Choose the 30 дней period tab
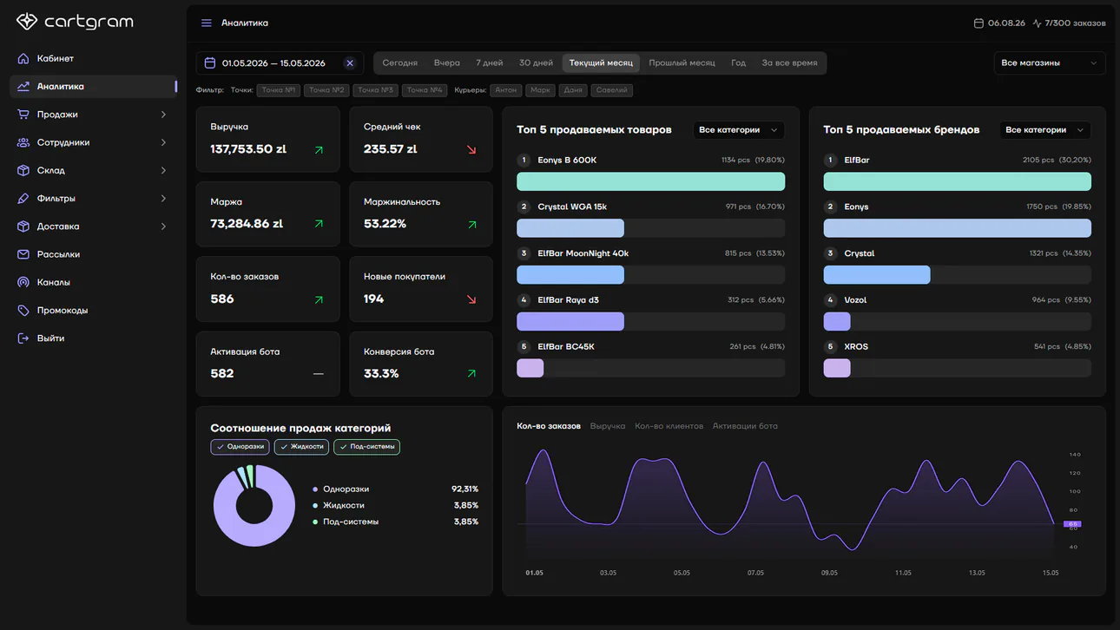 click(537, 63)
